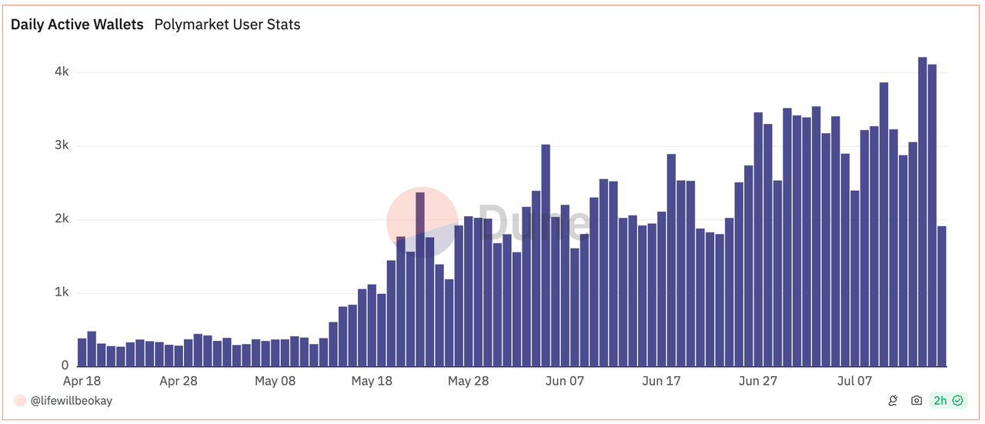Image resolution: width=985 pixels, height=424 pixels.
Task: Click the camera screenshot icon
Action: tap(916, 400)
